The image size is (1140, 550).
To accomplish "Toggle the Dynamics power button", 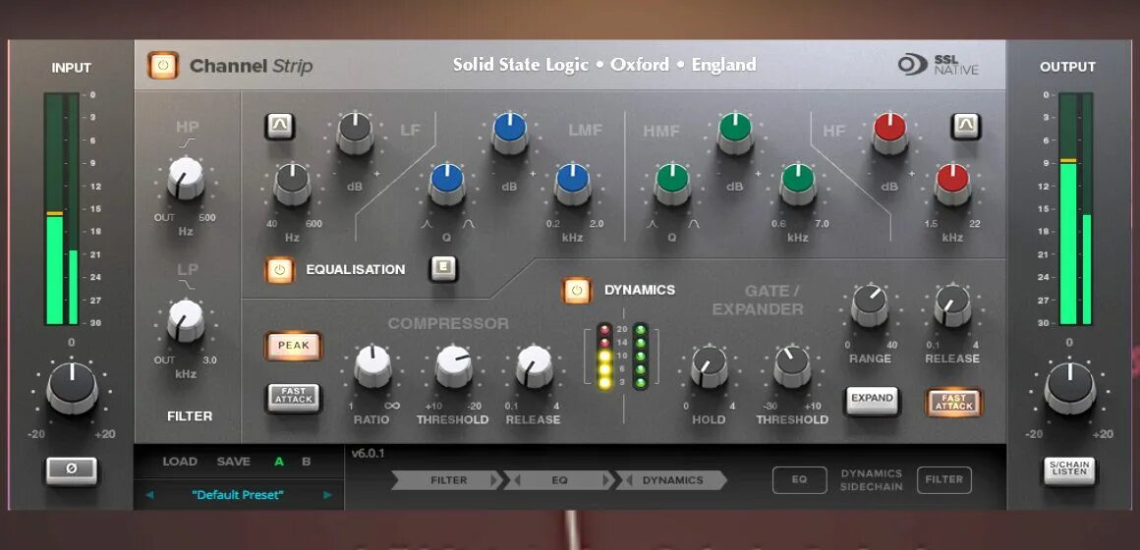I will tap(577, 290).
